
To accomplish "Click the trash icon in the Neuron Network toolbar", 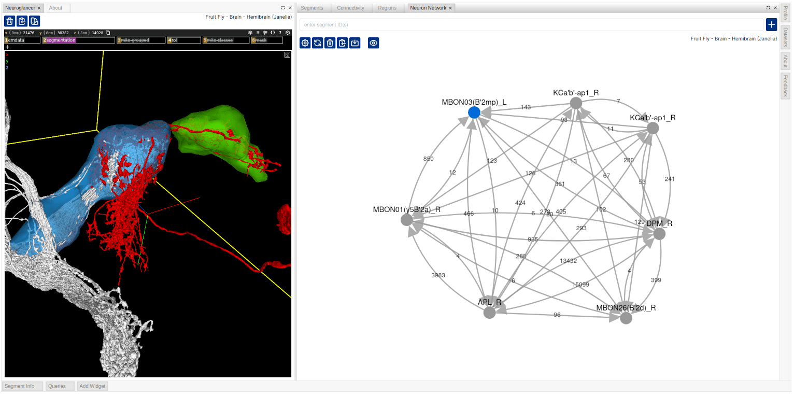I will pos(330,43).
